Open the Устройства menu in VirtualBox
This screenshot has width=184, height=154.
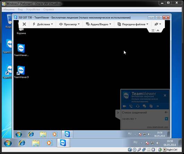point(33,9)
